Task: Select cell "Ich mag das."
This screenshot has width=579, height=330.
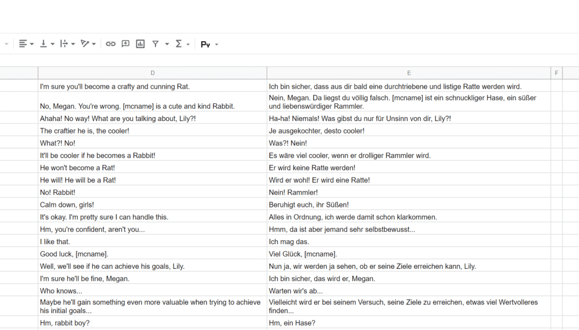Action: pos(409,241)
